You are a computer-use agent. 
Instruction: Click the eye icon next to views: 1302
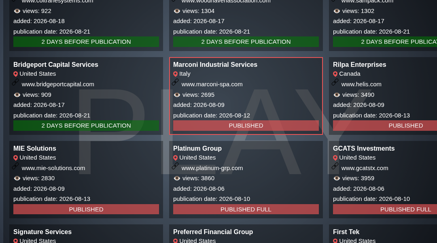(337, 11)
